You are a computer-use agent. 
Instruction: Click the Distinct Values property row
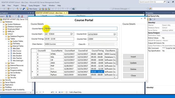(161, 38)
